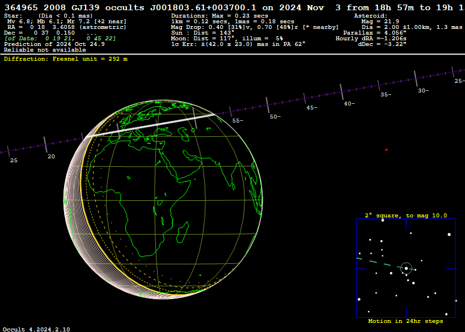Image resolution: width=465 pixels, height=332 pixels.
Task: Select the "Star: (Dia < 0.1 mas)" line
Action: [x=48, y=16]
